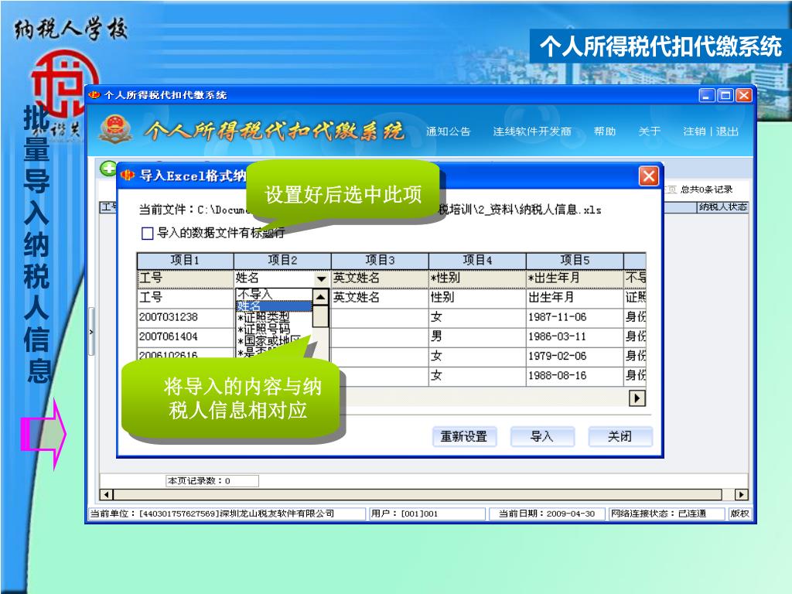Click the green plus add icon

tap(108, 168)
